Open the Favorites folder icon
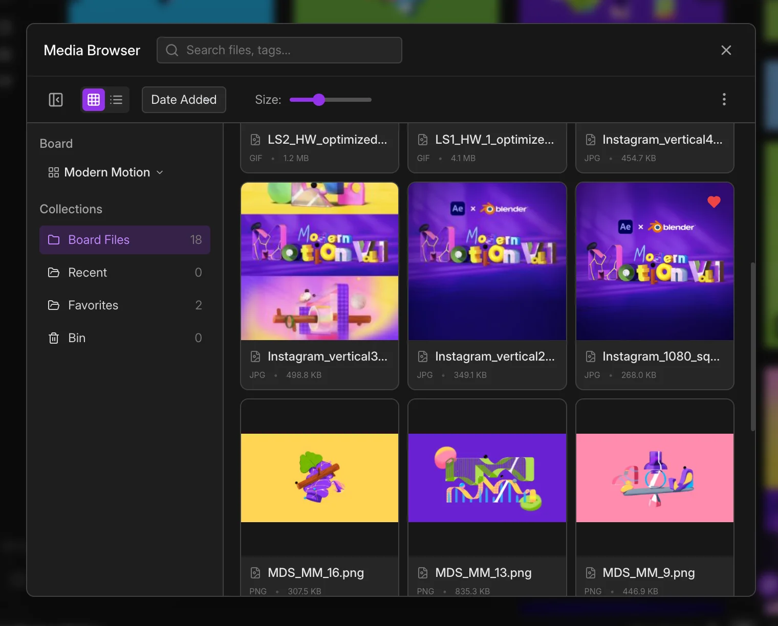 (54, 305)
